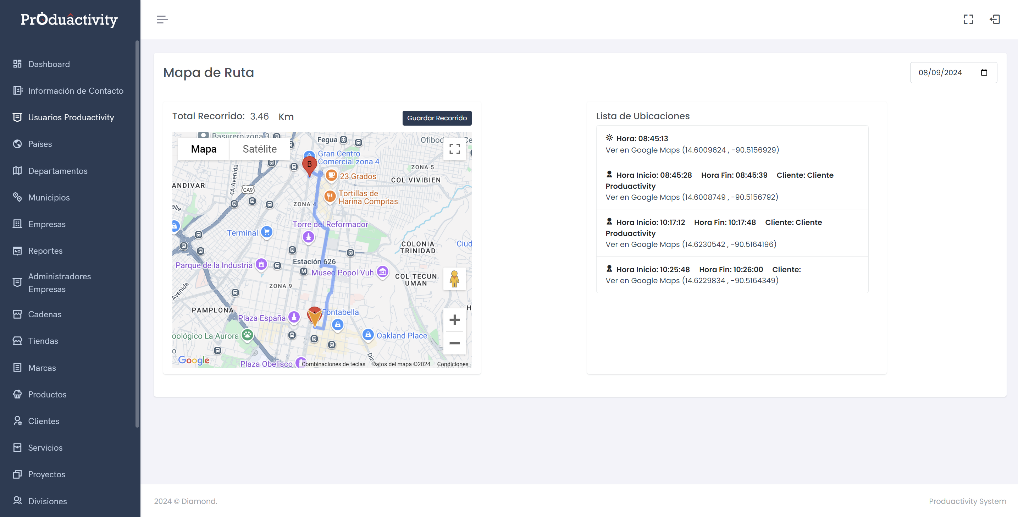Click Gran Centro Comercial zona 4 marker
The height and width of the screenshot is (517, 1018).
coord(309,155)
